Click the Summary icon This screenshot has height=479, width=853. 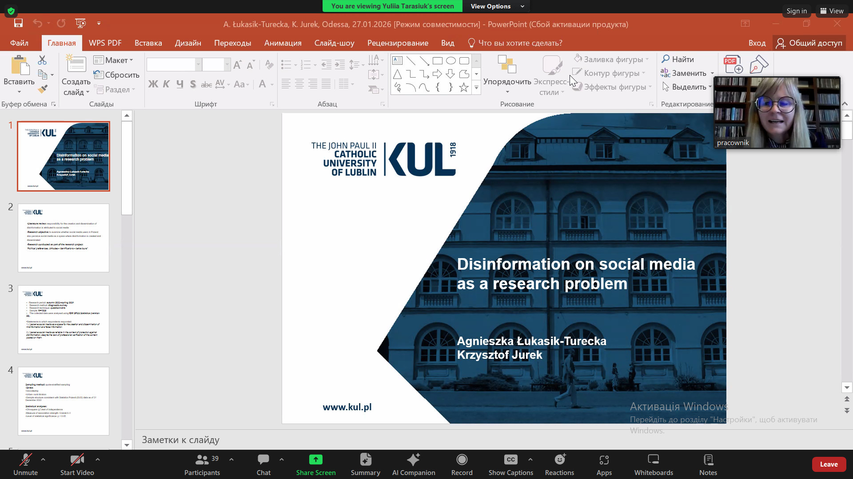click(365, 460)
